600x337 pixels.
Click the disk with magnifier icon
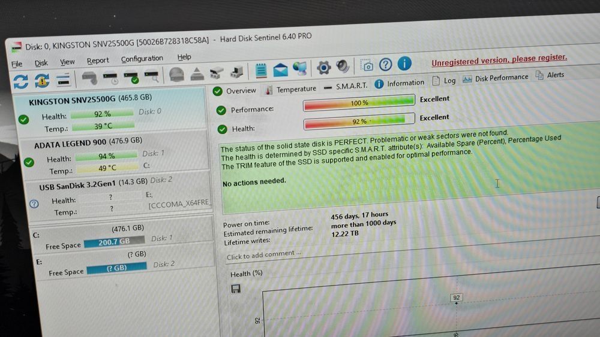(152, 75)
